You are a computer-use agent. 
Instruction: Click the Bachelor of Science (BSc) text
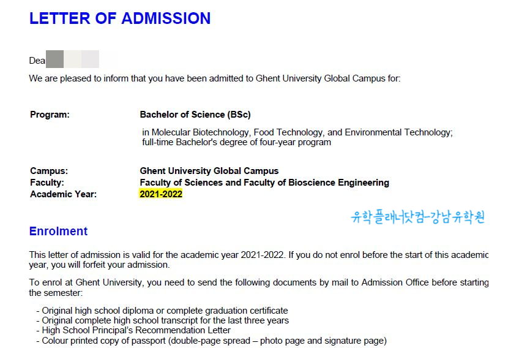(x=195, y=115)
